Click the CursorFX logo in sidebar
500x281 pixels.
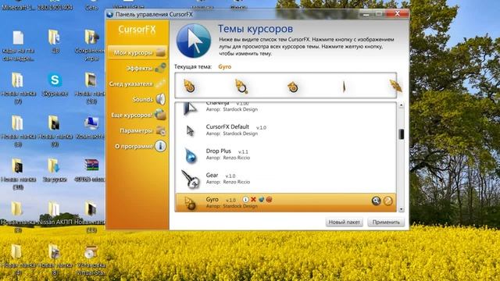coord(137,30)
